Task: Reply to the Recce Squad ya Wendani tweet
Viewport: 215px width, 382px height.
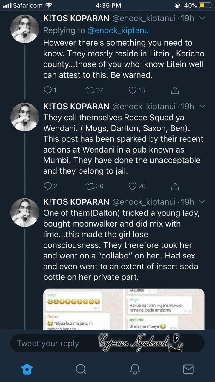Action: coord(48,186)
